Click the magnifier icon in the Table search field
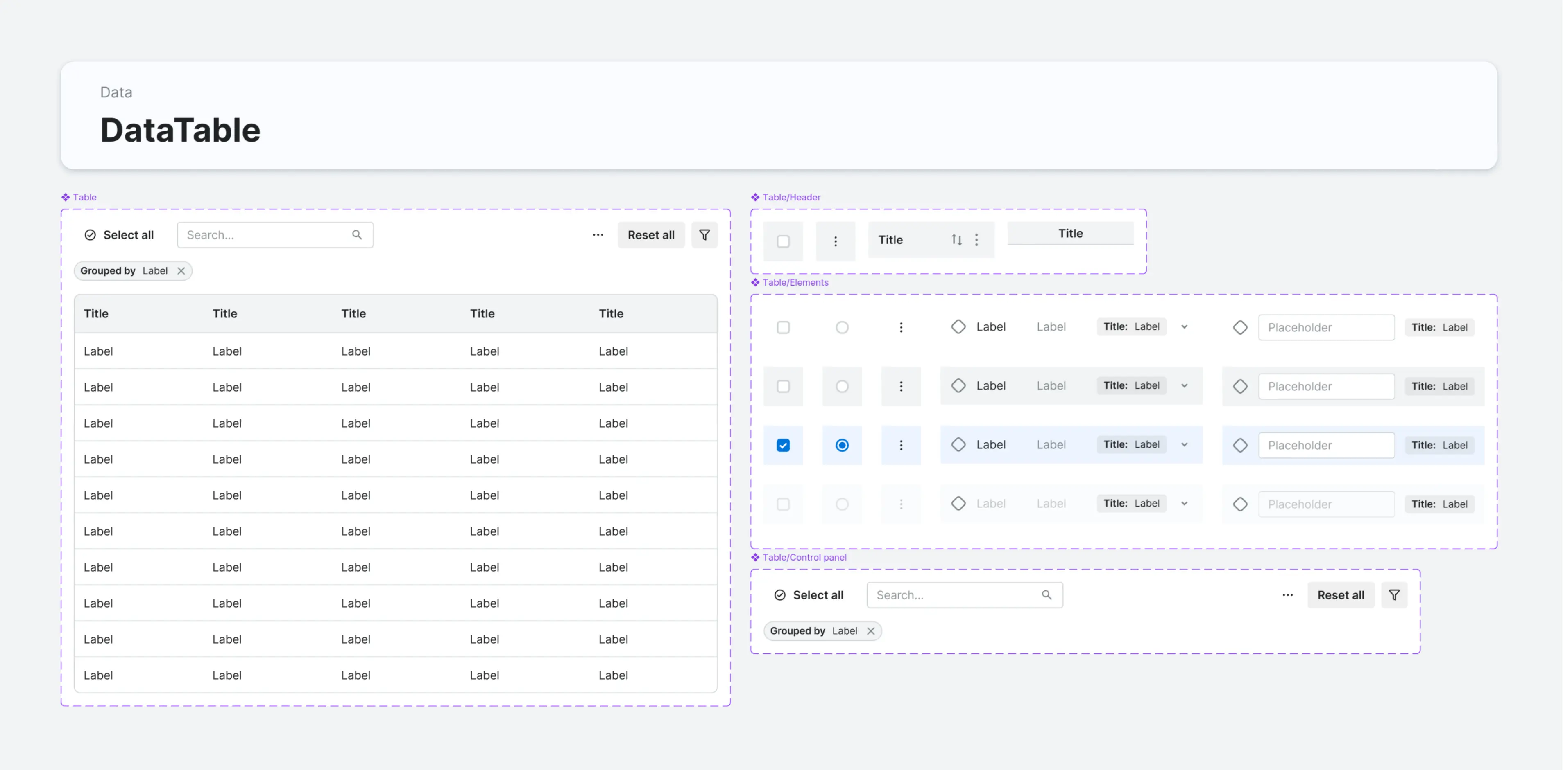Image resolution: width=1563 pixels, height=770 pixels. [x=357, y=234]
